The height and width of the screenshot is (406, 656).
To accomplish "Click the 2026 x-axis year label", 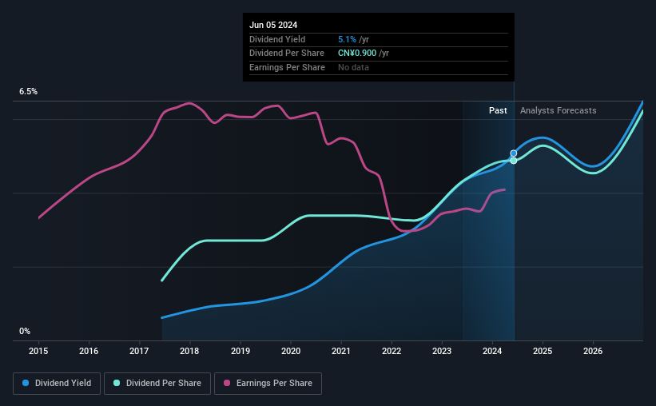I will click(x=593, y=351).
